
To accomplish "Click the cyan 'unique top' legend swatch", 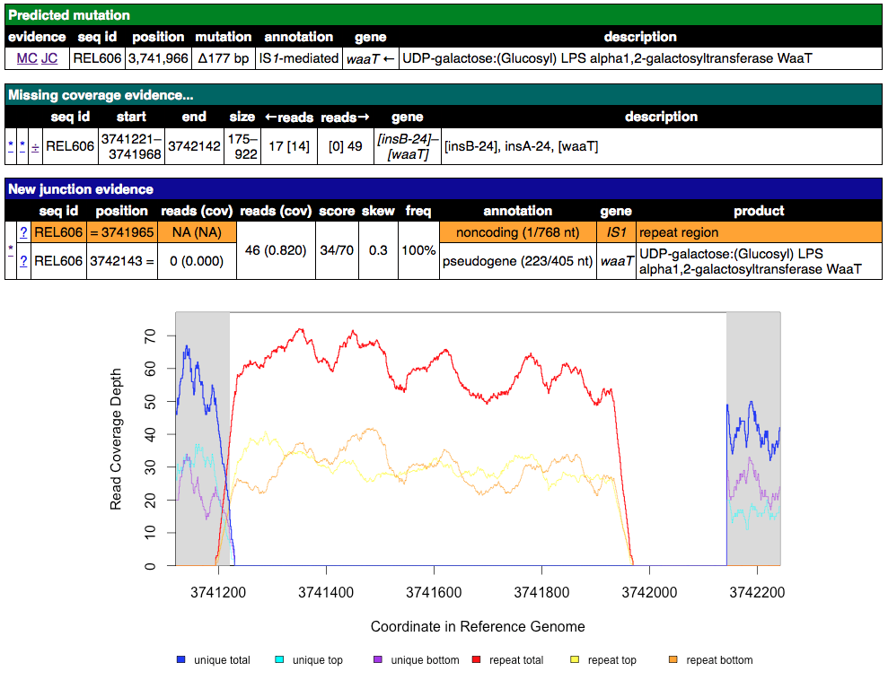I will click(281, 660).
